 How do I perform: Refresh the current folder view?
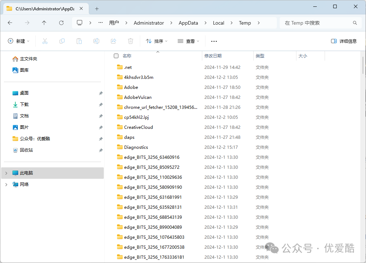click(61, 23)
